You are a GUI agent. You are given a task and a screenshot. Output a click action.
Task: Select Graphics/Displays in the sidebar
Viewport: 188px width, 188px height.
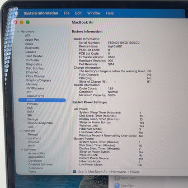point(39,80)
